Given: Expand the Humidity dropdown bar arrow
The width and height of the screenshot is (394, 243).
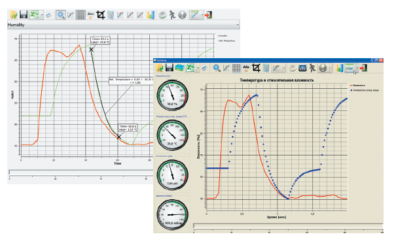Looking at the screenshot, I should tap(238, 25).
